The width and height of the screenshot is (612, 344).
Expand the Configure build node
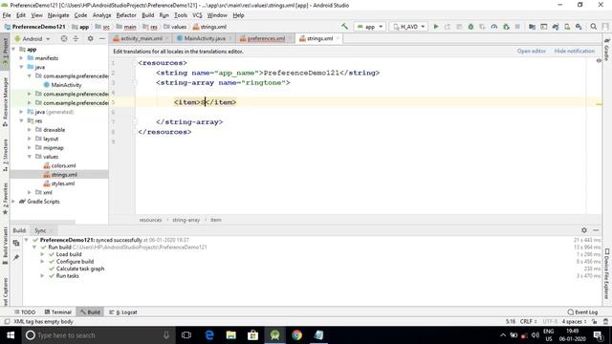[42, 261]
